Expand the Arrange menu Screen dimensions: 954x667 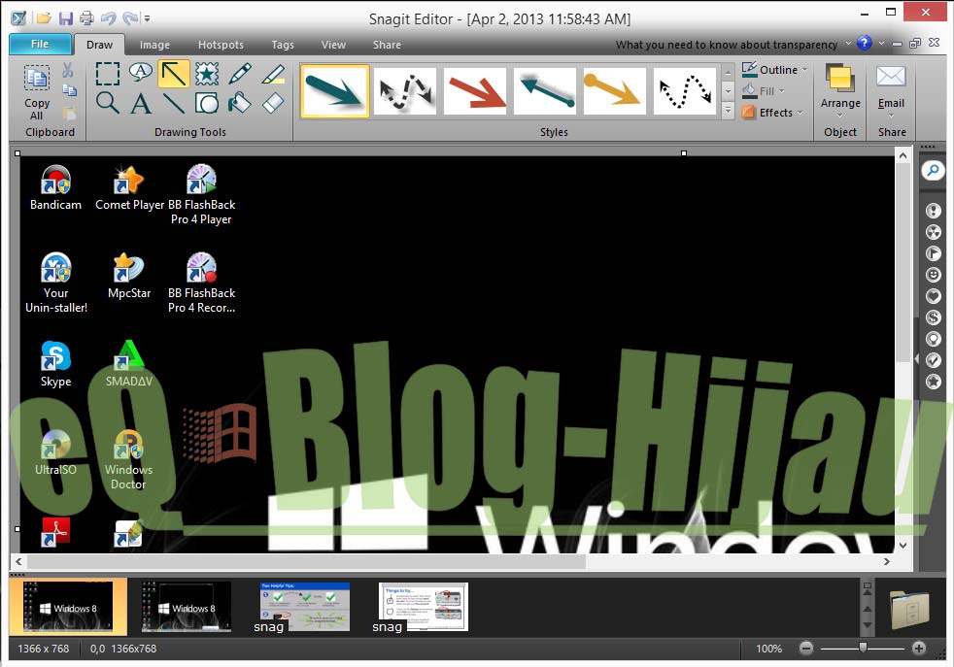tap(840, 92)
